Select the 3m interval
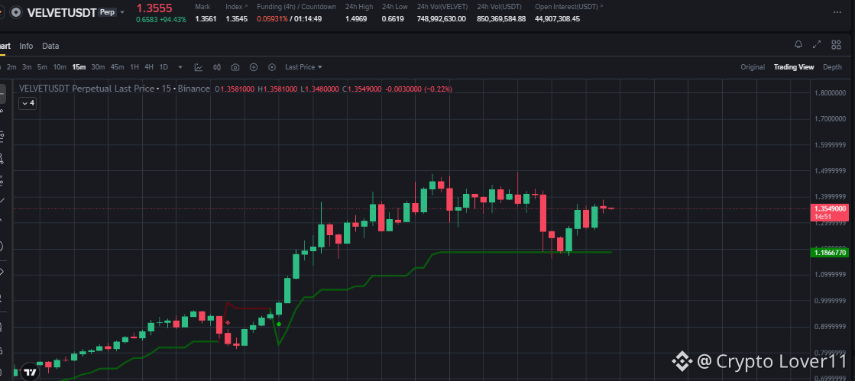Screen dimensions: 855x381 [x=27, y=67]
